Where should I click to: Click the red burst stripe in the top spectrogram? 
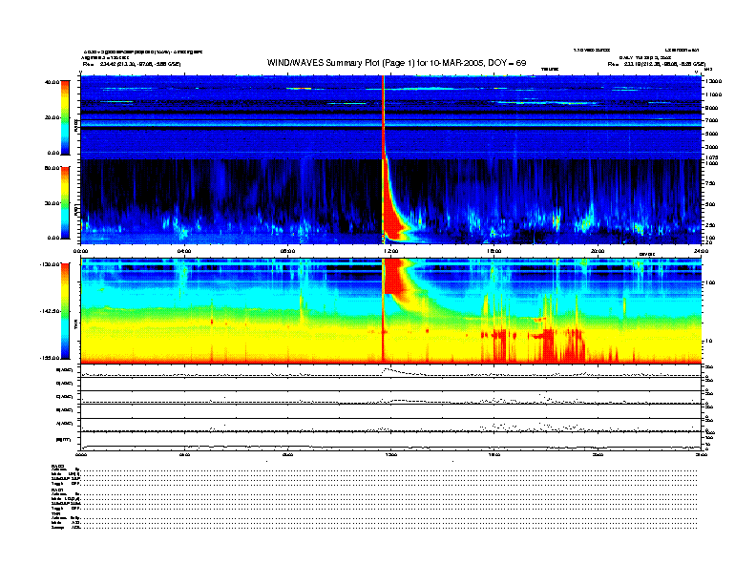coord(384,117)
